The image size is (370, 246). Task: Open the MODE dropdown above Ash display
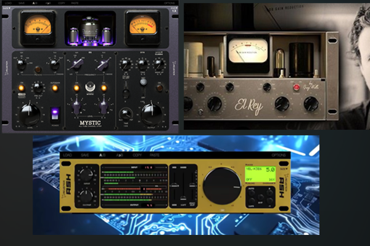point(249,165)
